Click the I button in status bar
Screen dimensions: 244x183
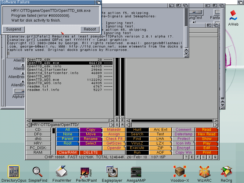click(x=209, y=157)
